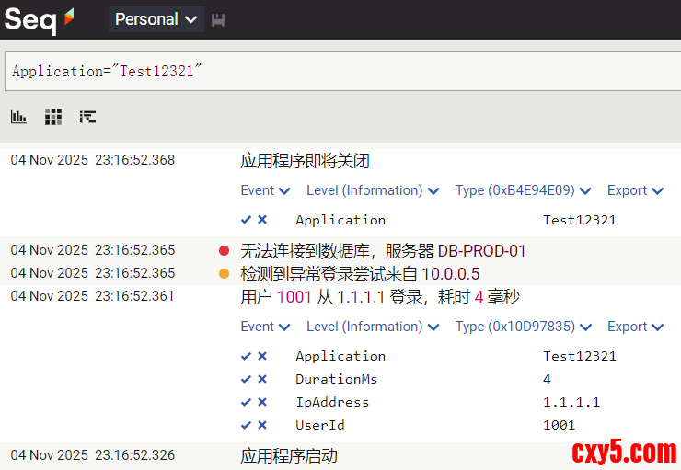Open the Personal workspace dropdown

(x=156, y=19)
